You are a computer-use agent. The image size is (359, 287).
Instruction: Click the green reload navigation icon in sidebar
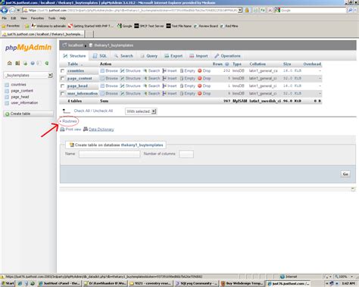(47, 63)
